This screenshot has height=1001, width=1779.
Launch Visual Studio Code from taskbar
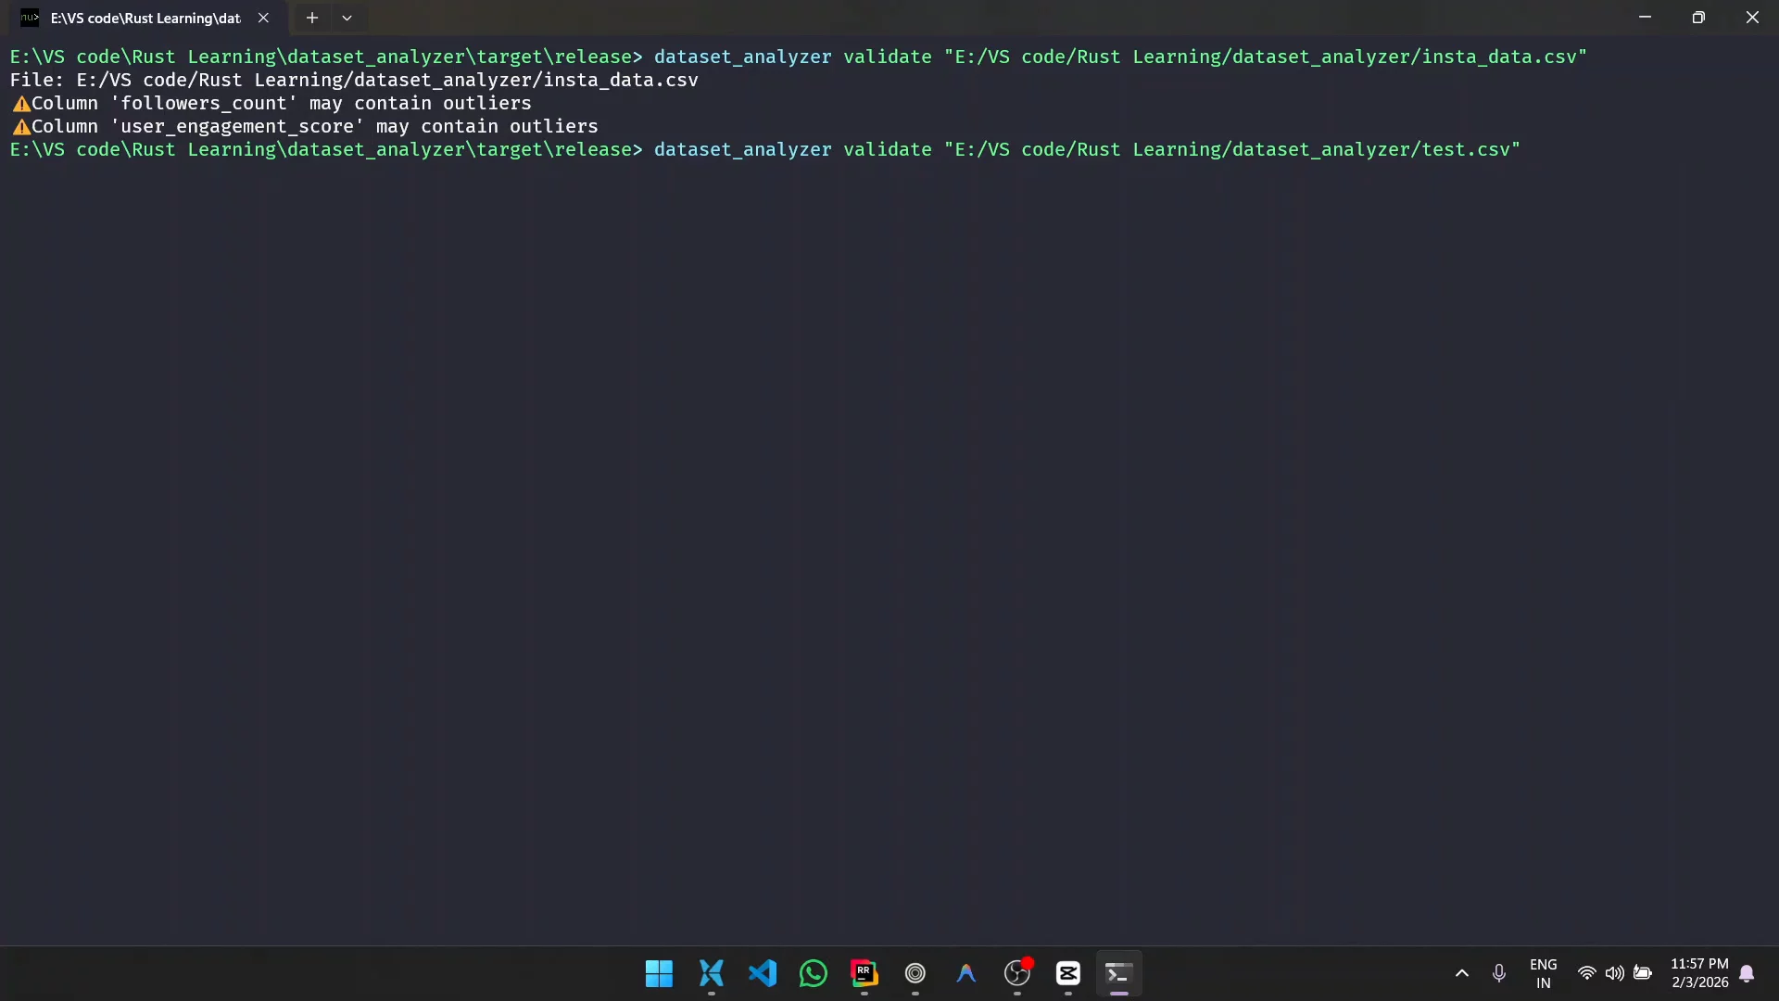pyautogui.click(x=762, y=973)
